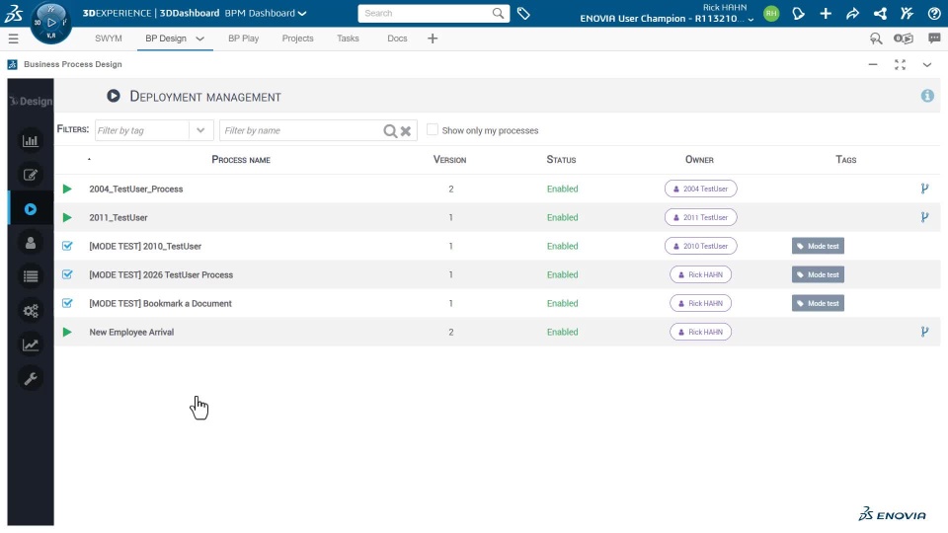Toggle test mode for 2010_TestUser process
The height and width of the screenshot is (533, 948).
pyautogui.click(x=67, y=246)
